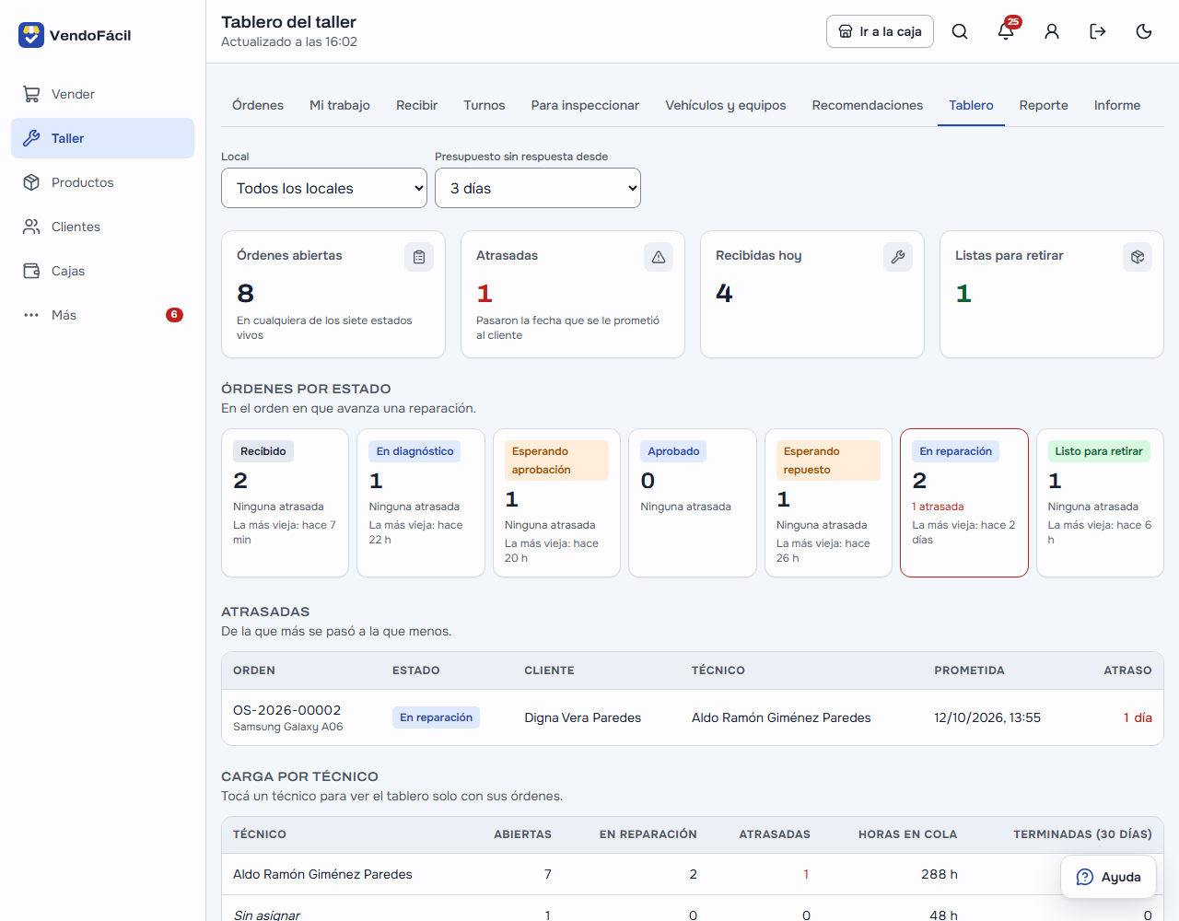Open the Ayuda help button
This screenshot has width=1179, height=921.
pos(1108,877)
